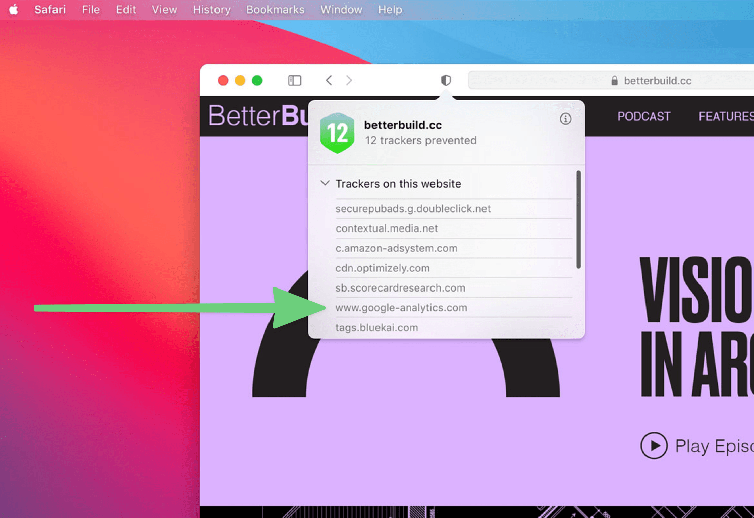
Task: Close the Safari window with red button
Action: (x=223, y=80)
